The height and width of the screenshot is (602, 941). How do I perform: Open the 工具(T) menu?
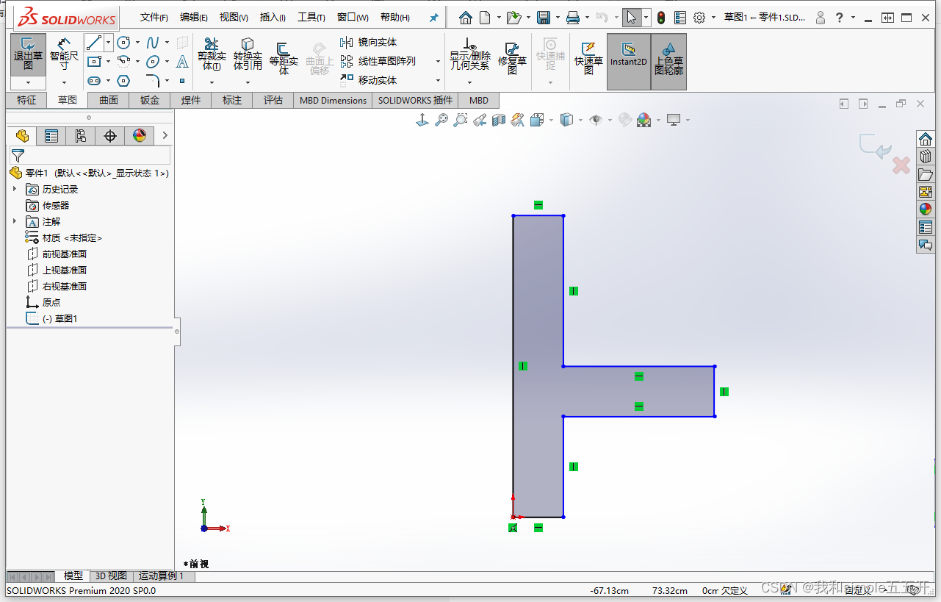click(311, 18)
